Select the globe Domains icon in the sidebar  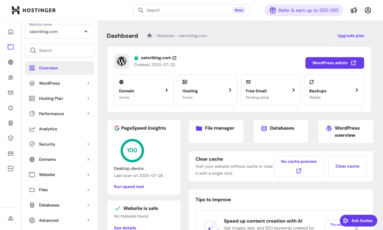[10, 62]
